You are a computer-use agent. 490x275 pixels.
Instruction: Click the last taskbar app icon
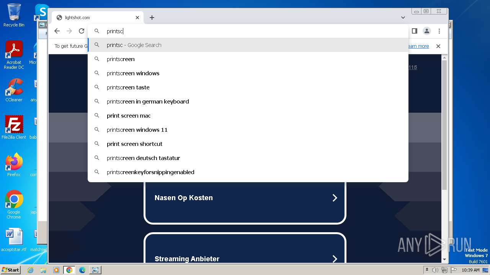[x=95, y=270]
